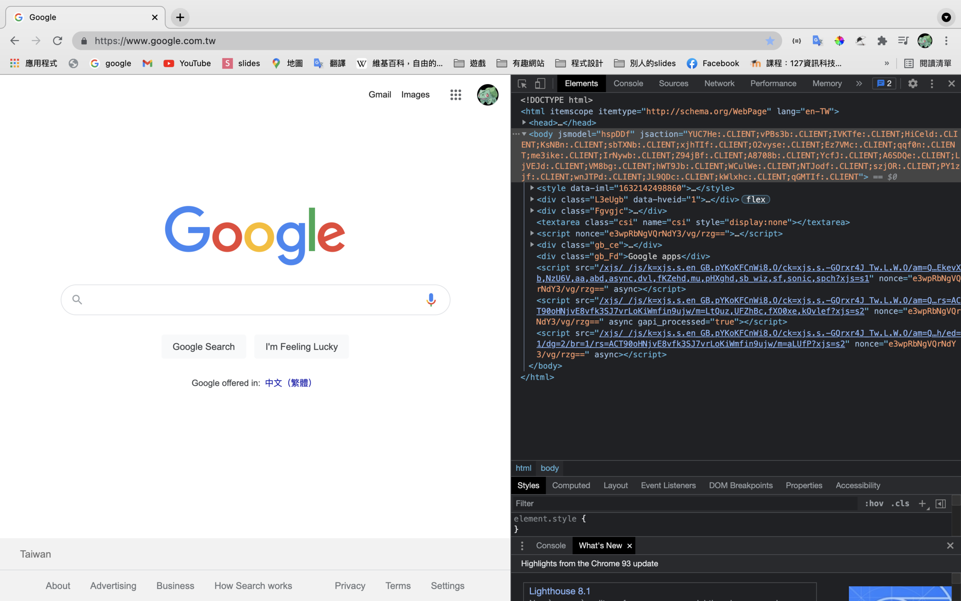Click the bookmark star in address bar
The height and width of the screenshot is (601, 961).
770,41
